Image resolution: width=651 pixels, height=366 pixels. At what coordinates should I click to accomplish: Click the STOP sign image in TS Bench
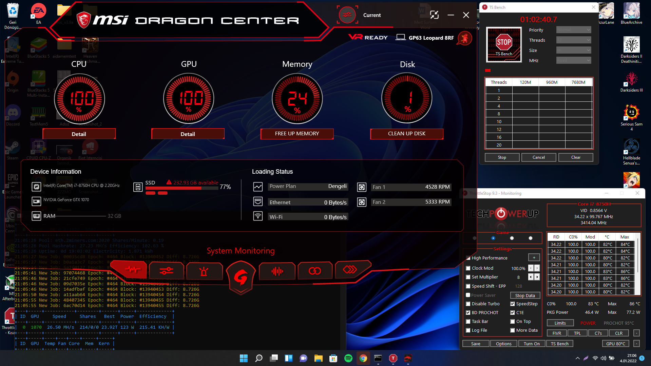(504, 44)
